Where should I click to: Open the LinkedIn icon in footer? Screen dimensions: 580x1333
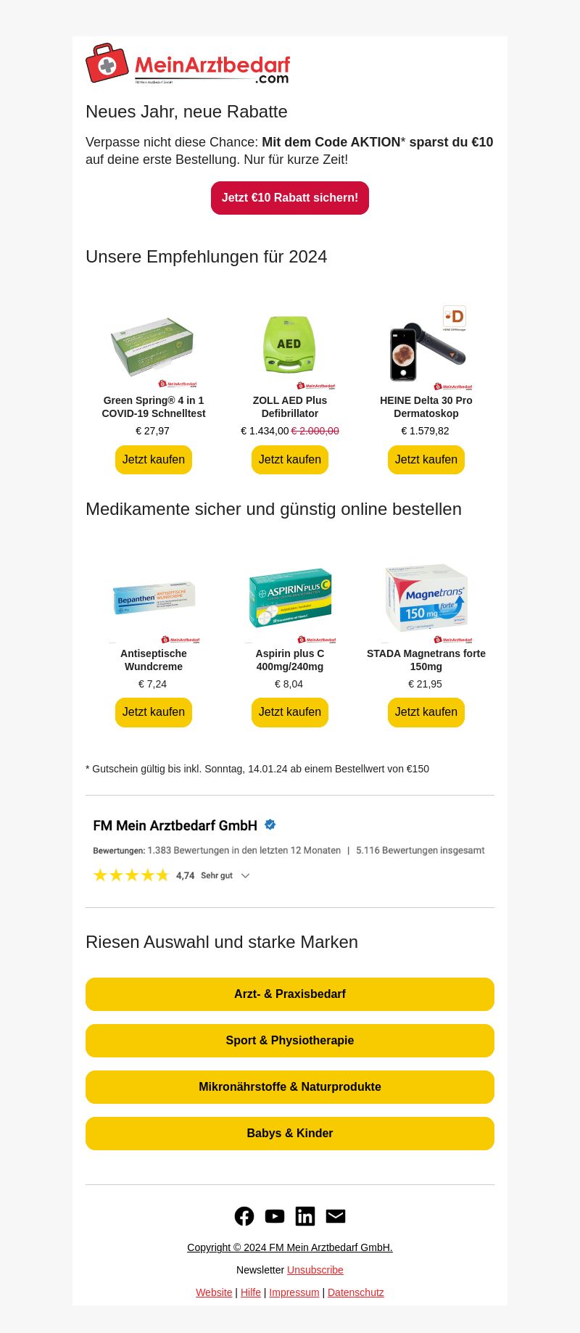click(x=305, y=1216)
